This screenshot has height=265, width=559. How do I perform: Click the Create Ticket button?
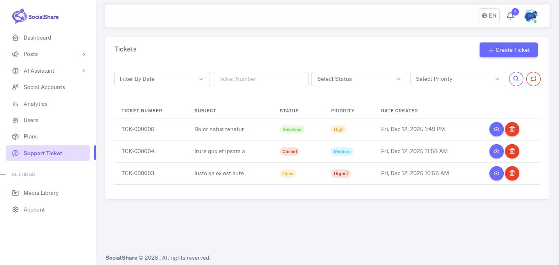pos(508,50)
